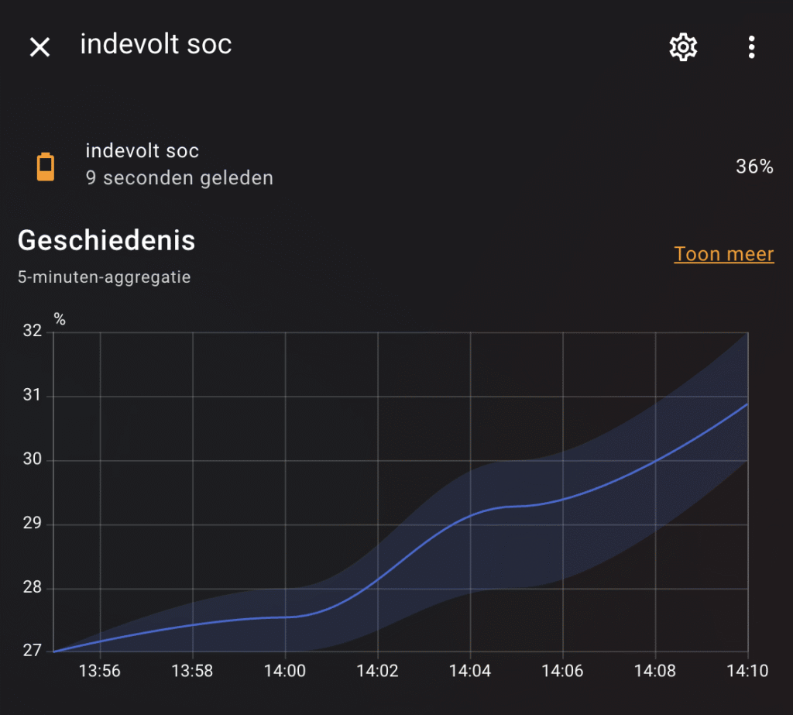
Task: Open the three-dot overflow menu
Action: tap(751, 47)
